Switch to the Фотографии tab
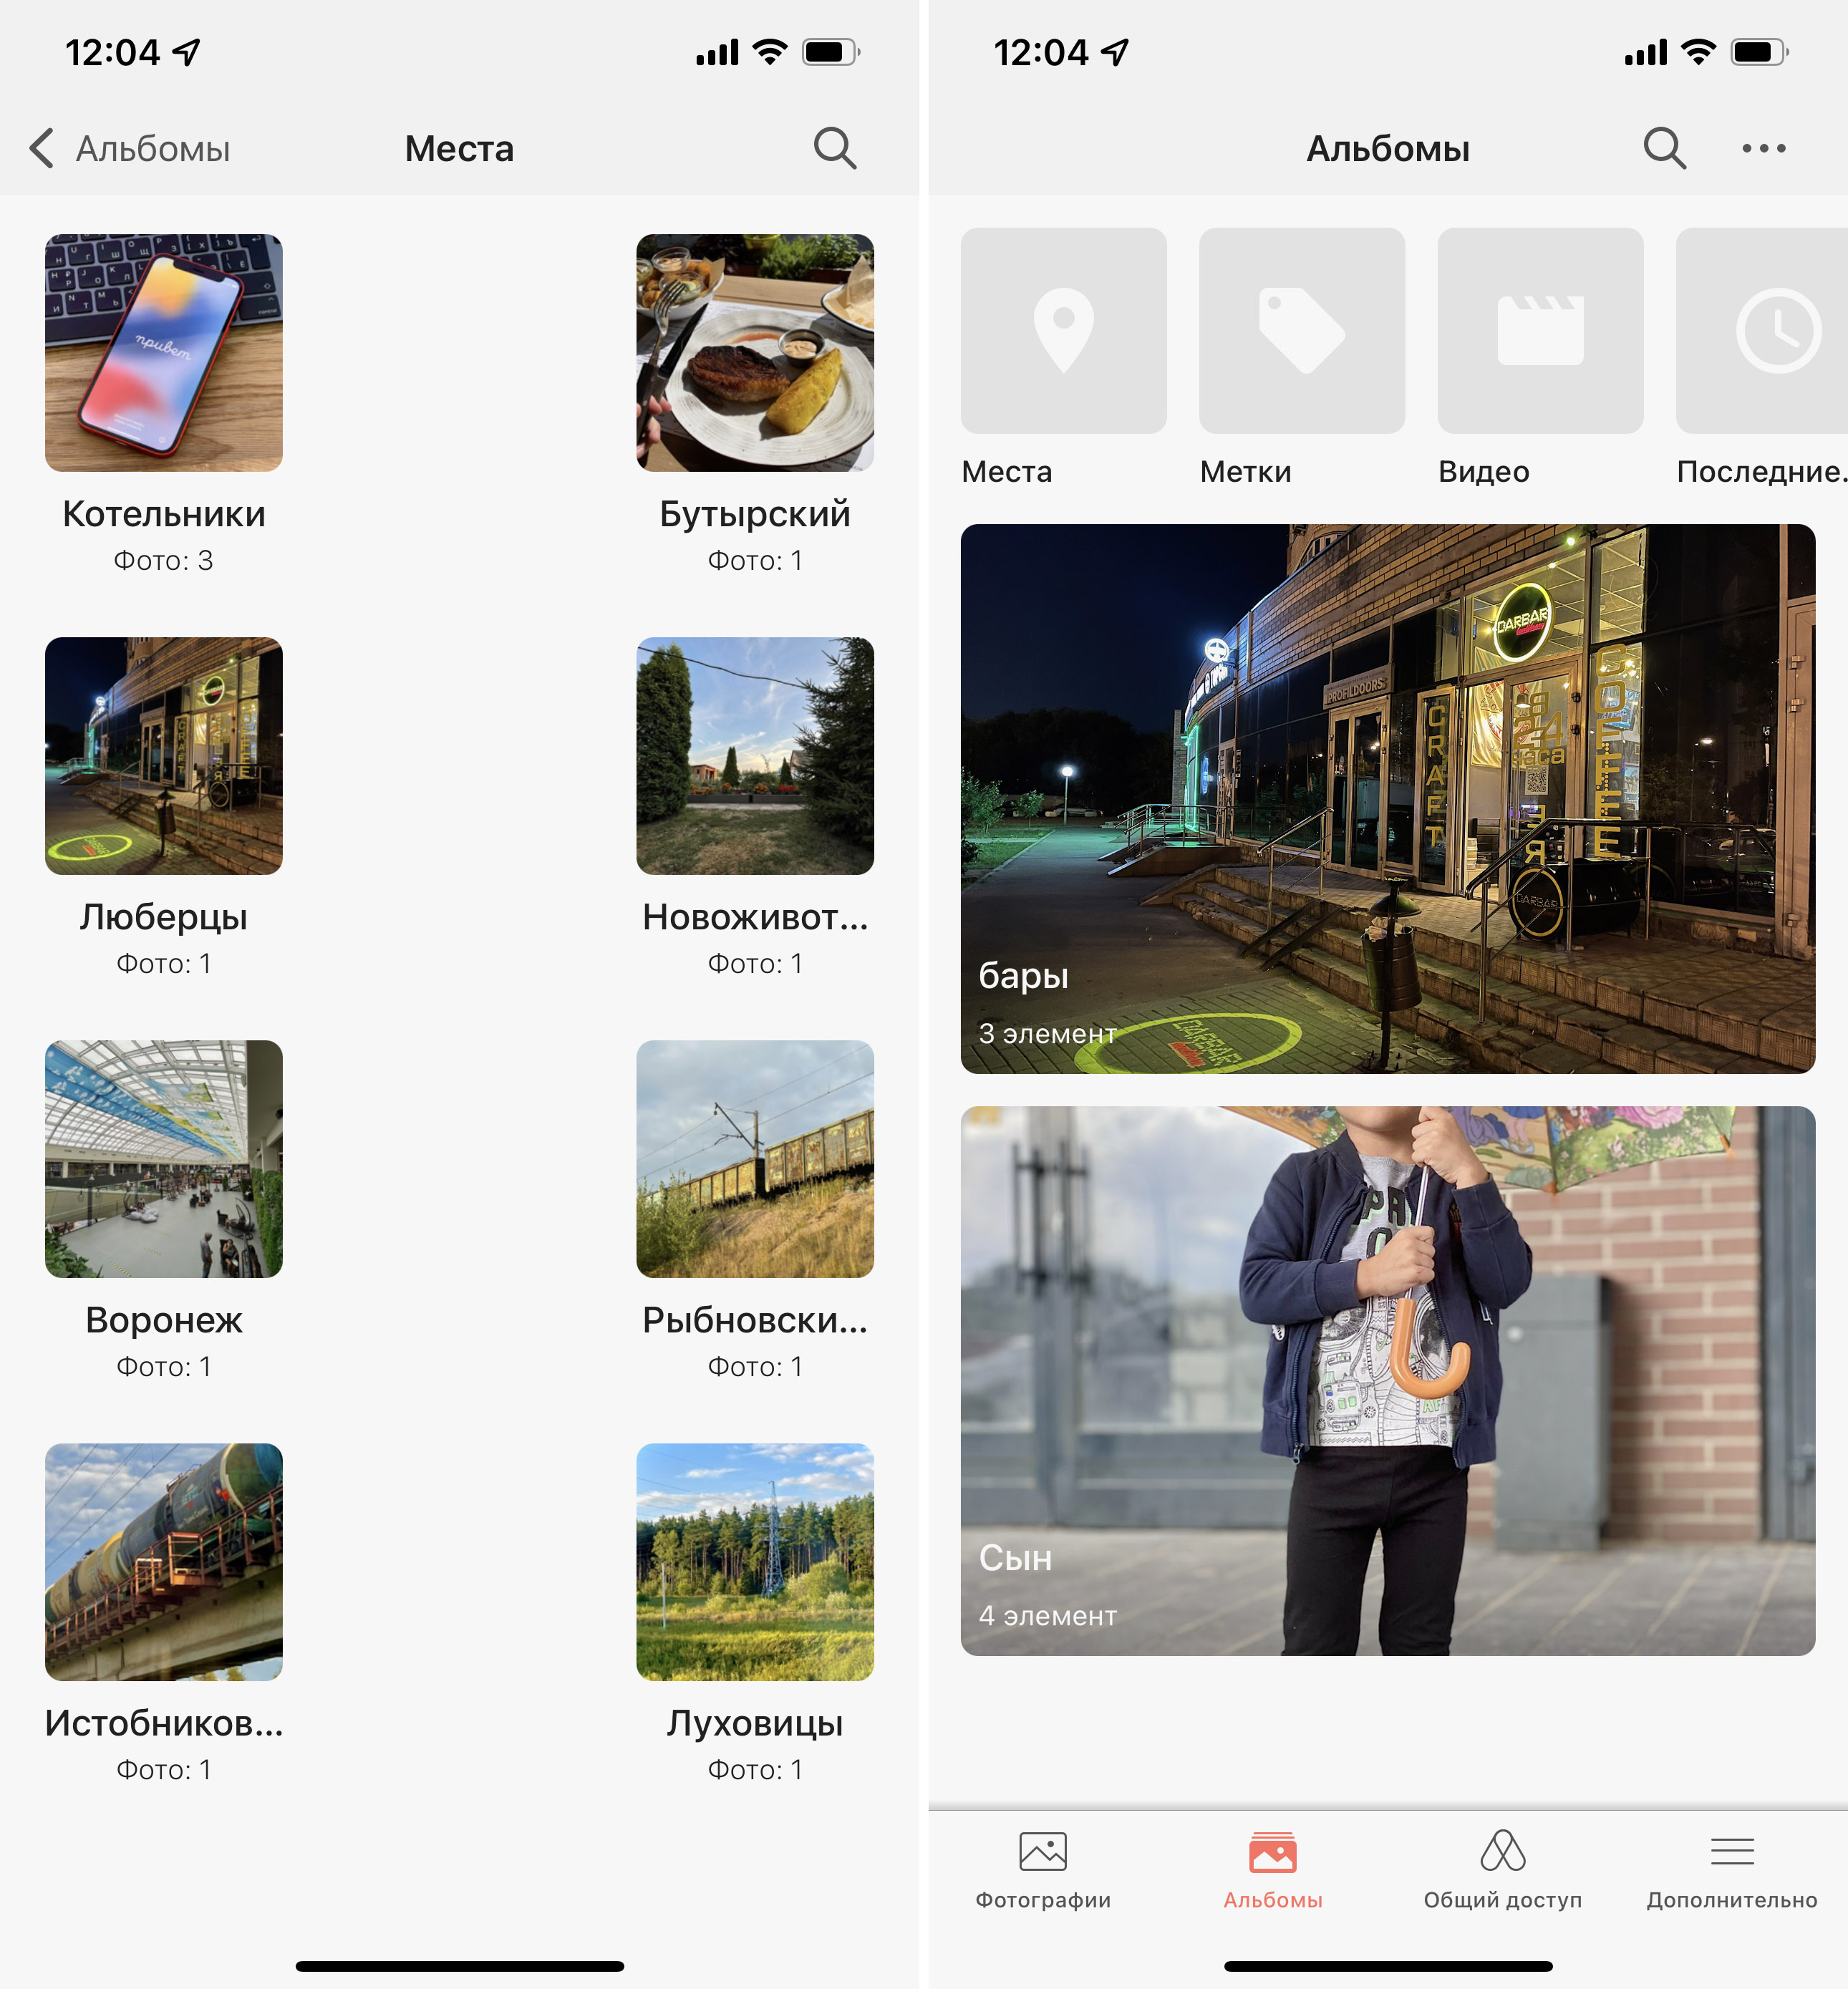 tap(1043, 1869)
